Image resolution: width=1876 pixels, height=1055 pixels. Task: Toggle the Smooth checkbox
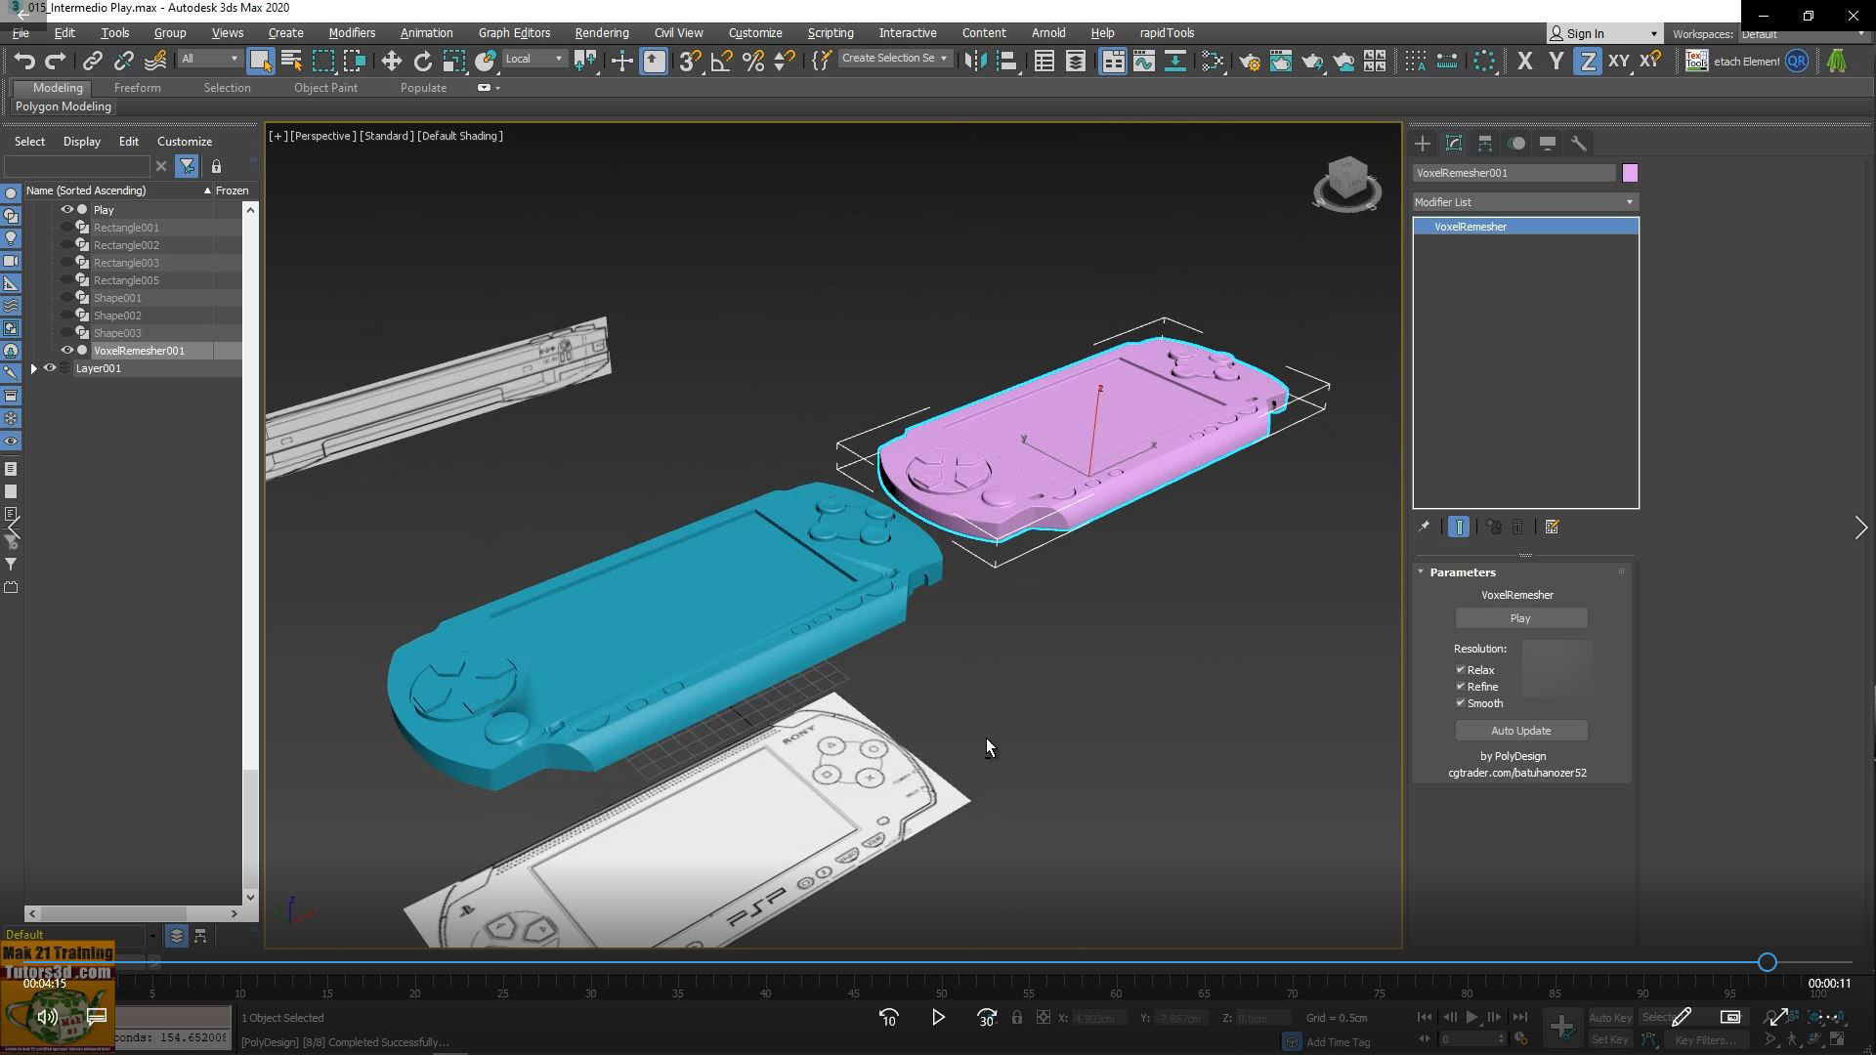point(1461,703)
